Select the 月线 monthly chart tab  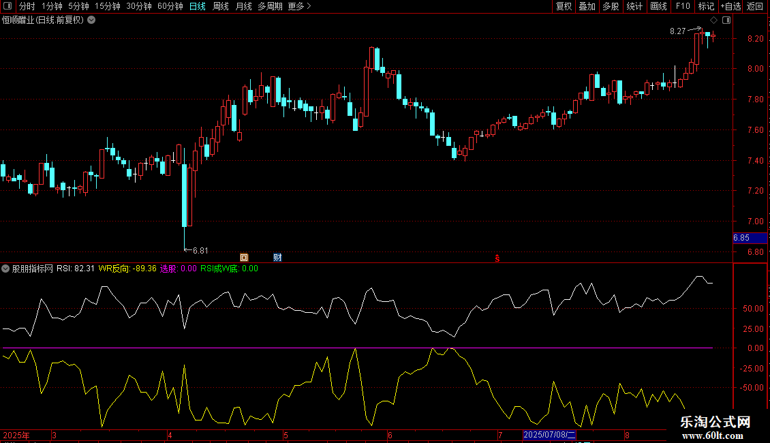pos(243,6)
